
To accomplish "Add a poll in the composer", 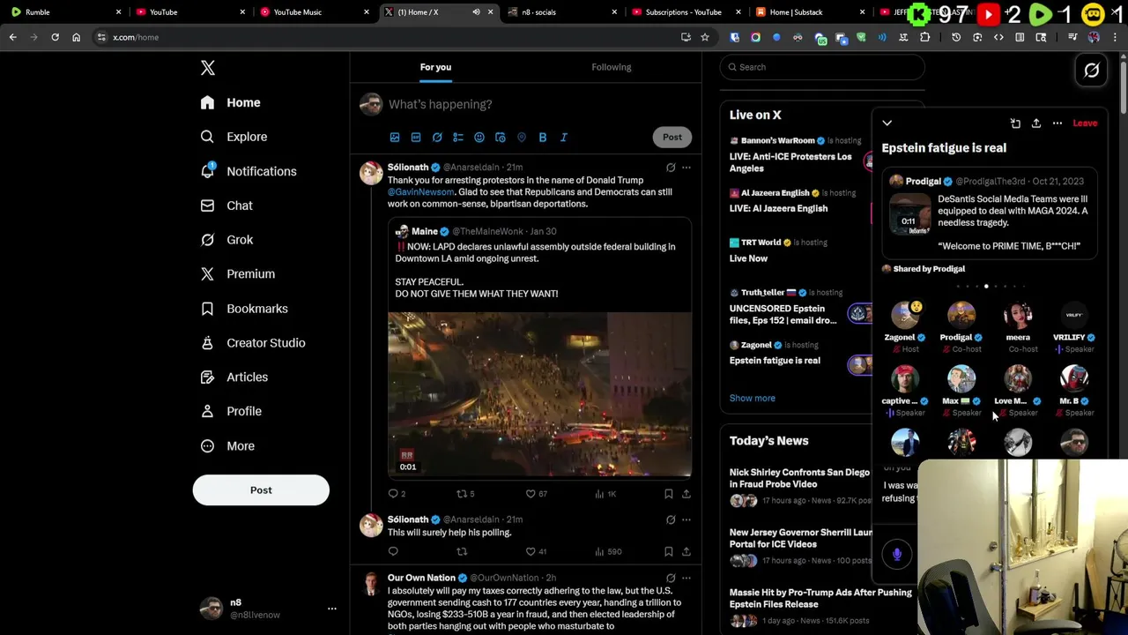I will pos(458,138).
